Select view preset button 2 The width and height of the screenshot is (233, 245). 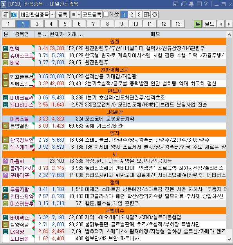[132, 15]
